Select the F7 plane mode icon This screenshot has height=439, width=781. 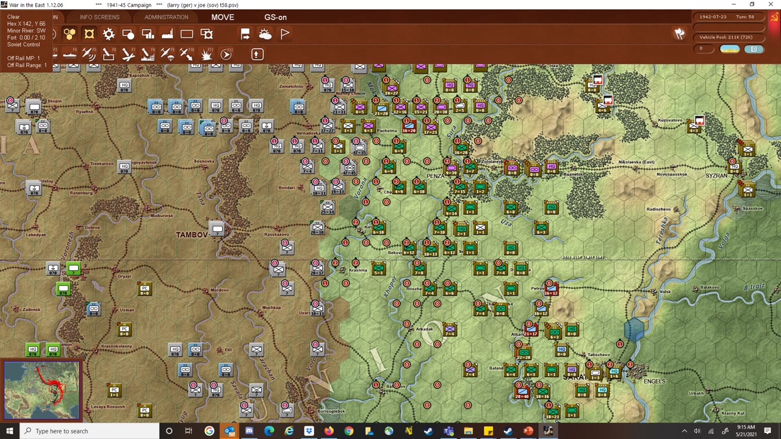pos(128,55)
